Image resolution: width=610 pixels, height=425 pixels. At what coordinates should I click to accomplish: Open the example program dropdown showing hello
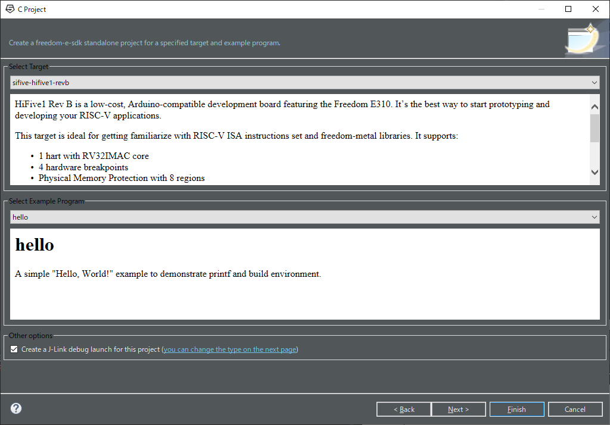point(304,217)
